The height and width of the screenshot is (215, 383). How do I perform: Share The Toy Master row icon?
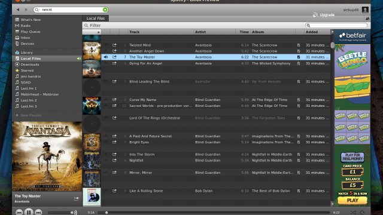[114, 57]
